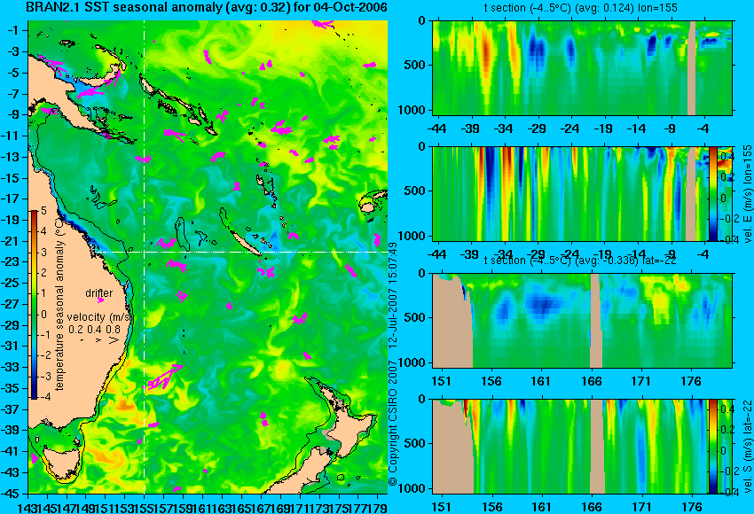Click the '-4' latitude tick under top temperature section
This screenshot has width=754, height=514.
[x=703, y=128]
